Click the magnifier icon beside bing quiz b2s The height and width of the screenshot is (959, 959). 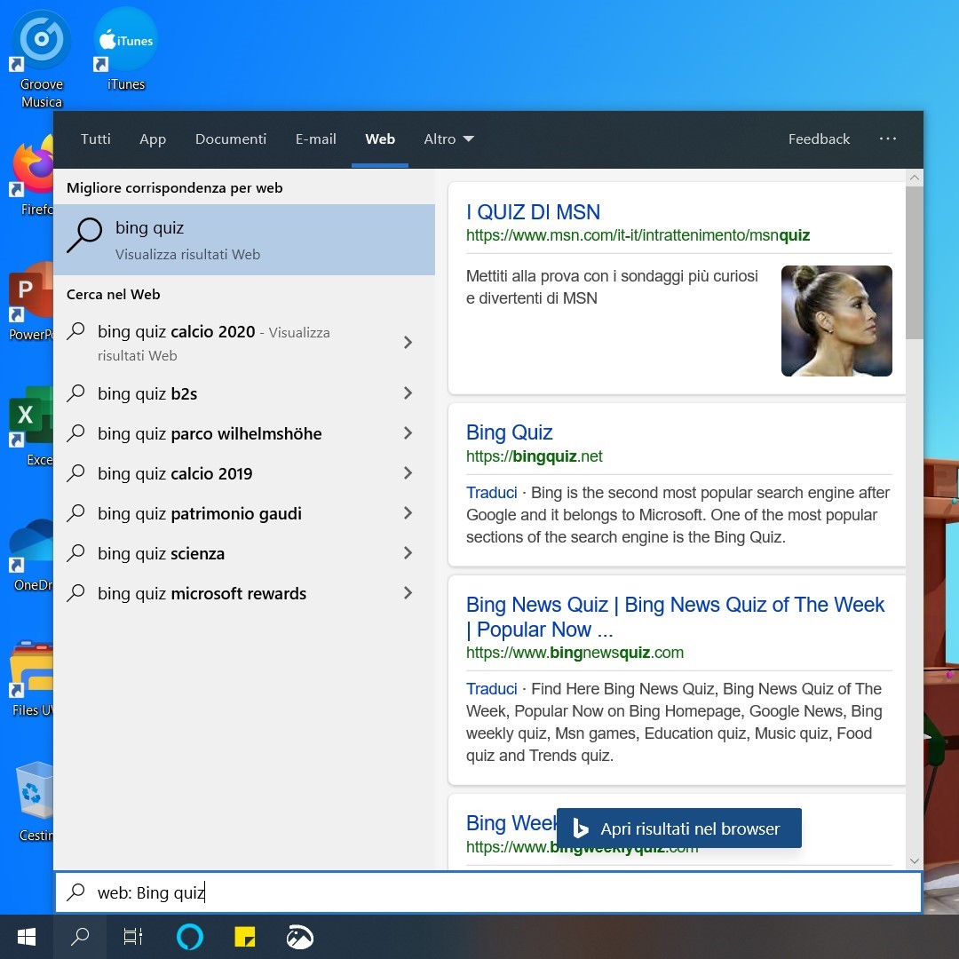75,392
